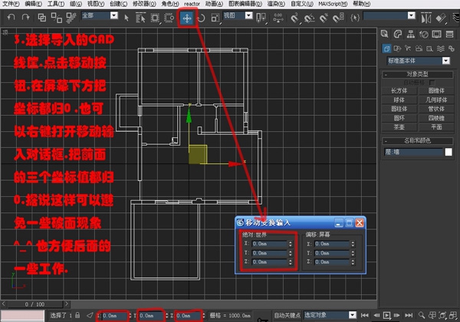
Task: Activate the Unlink Selection tool
Action: click(56, 18)
